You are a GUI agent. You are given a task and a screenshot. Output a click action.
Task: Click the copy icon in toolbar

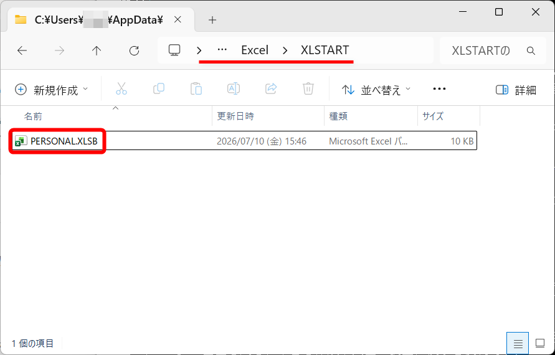pos(159,89)
